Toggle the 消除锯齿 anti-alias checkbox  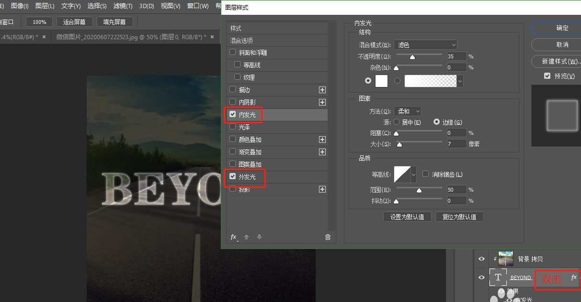coord(425,174)
